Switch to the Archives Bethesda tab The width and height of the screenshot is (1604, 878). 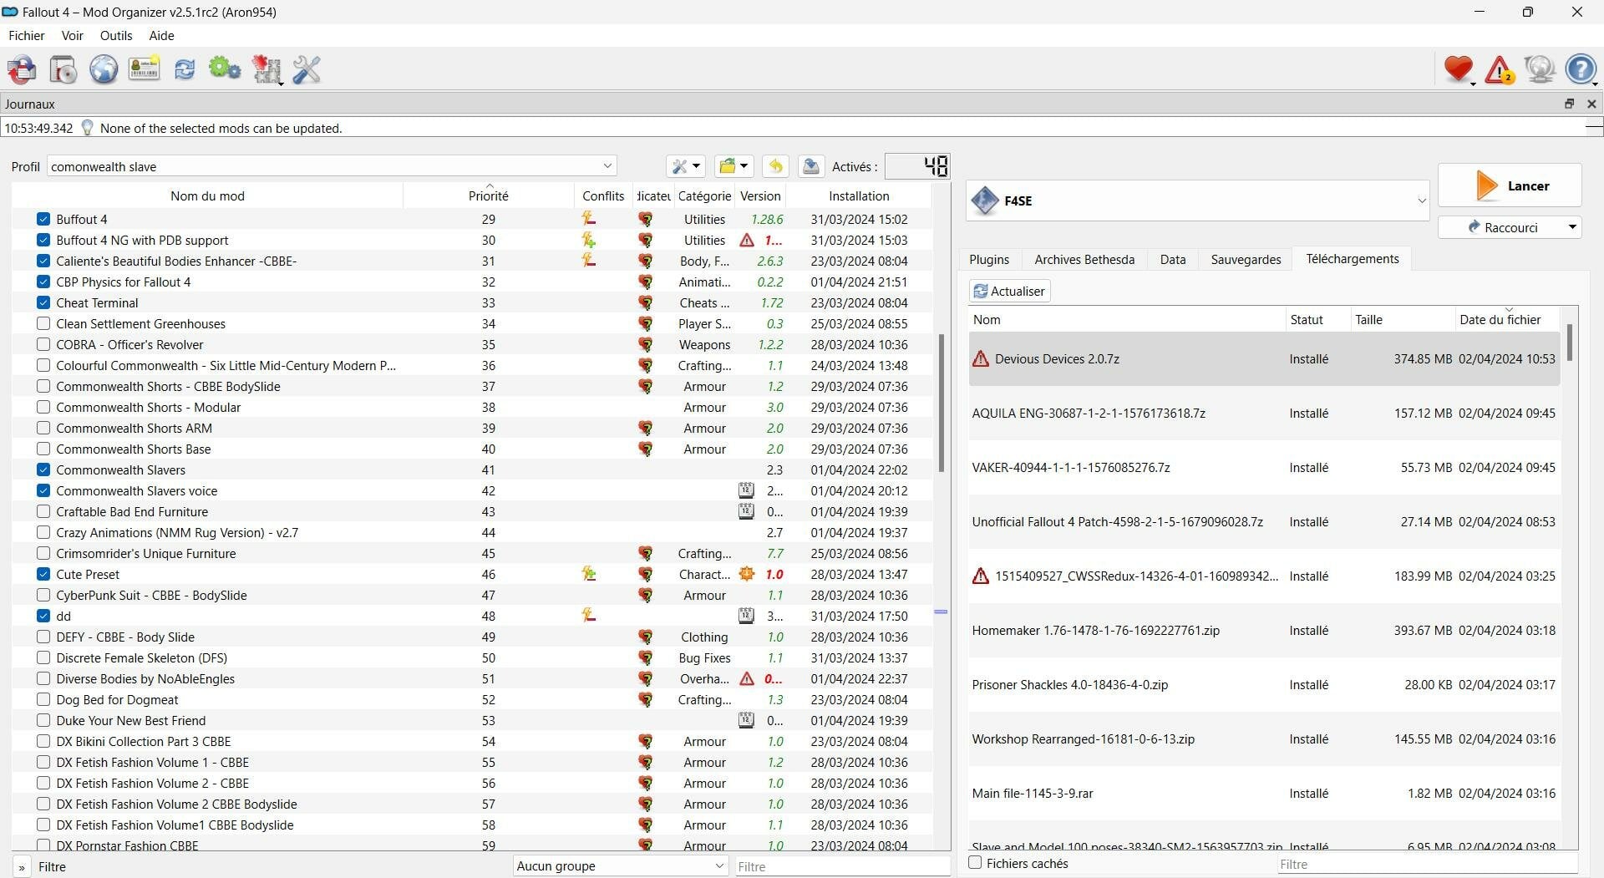(x=1084, y=260)
